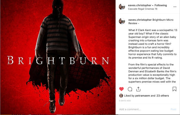Toggle the Following status button

pyautogui.click(x=161, y=5)
